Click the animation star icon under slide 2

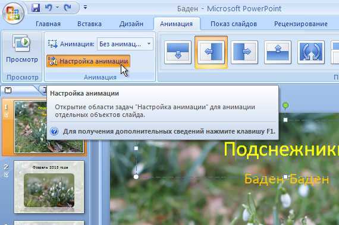tap(6, 175)
